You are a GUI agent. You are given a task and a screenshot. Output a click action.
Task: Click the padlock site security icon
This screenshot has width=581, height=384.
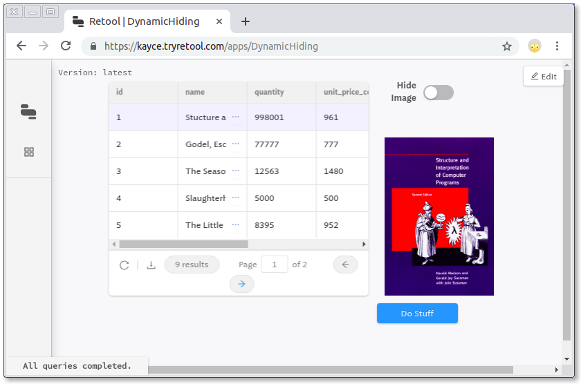(x=93, y=46)
